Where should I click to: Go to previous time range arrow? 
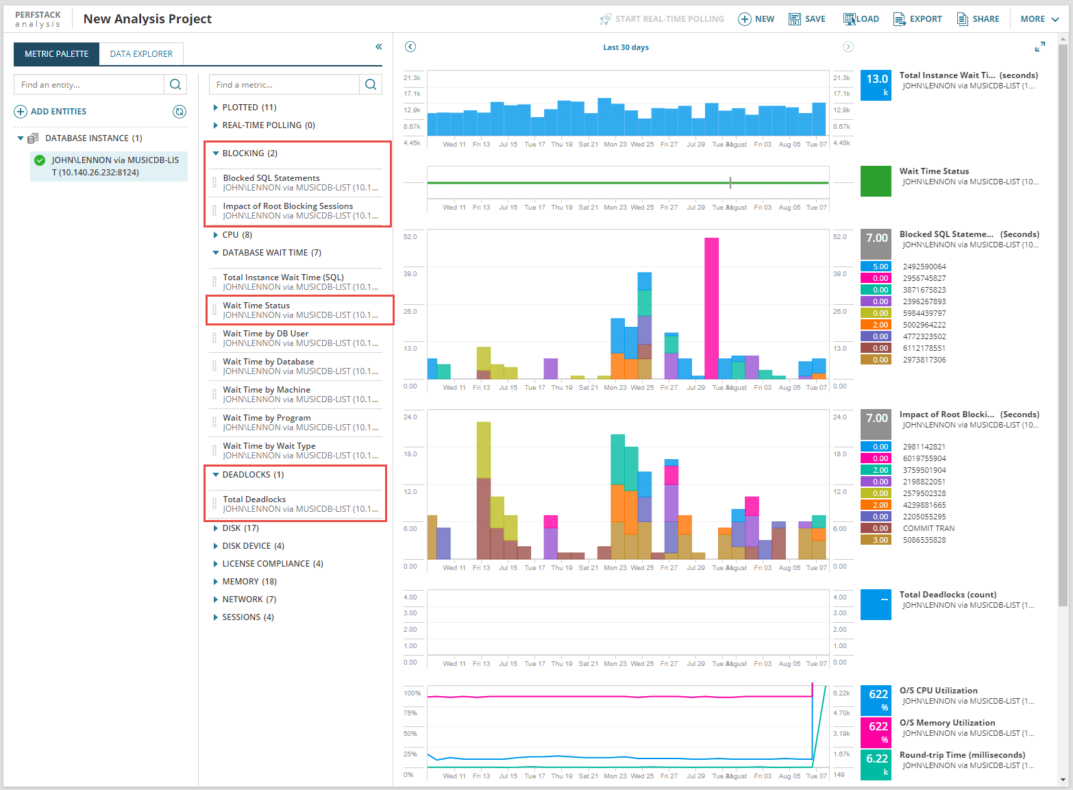(x=410, y=47)
